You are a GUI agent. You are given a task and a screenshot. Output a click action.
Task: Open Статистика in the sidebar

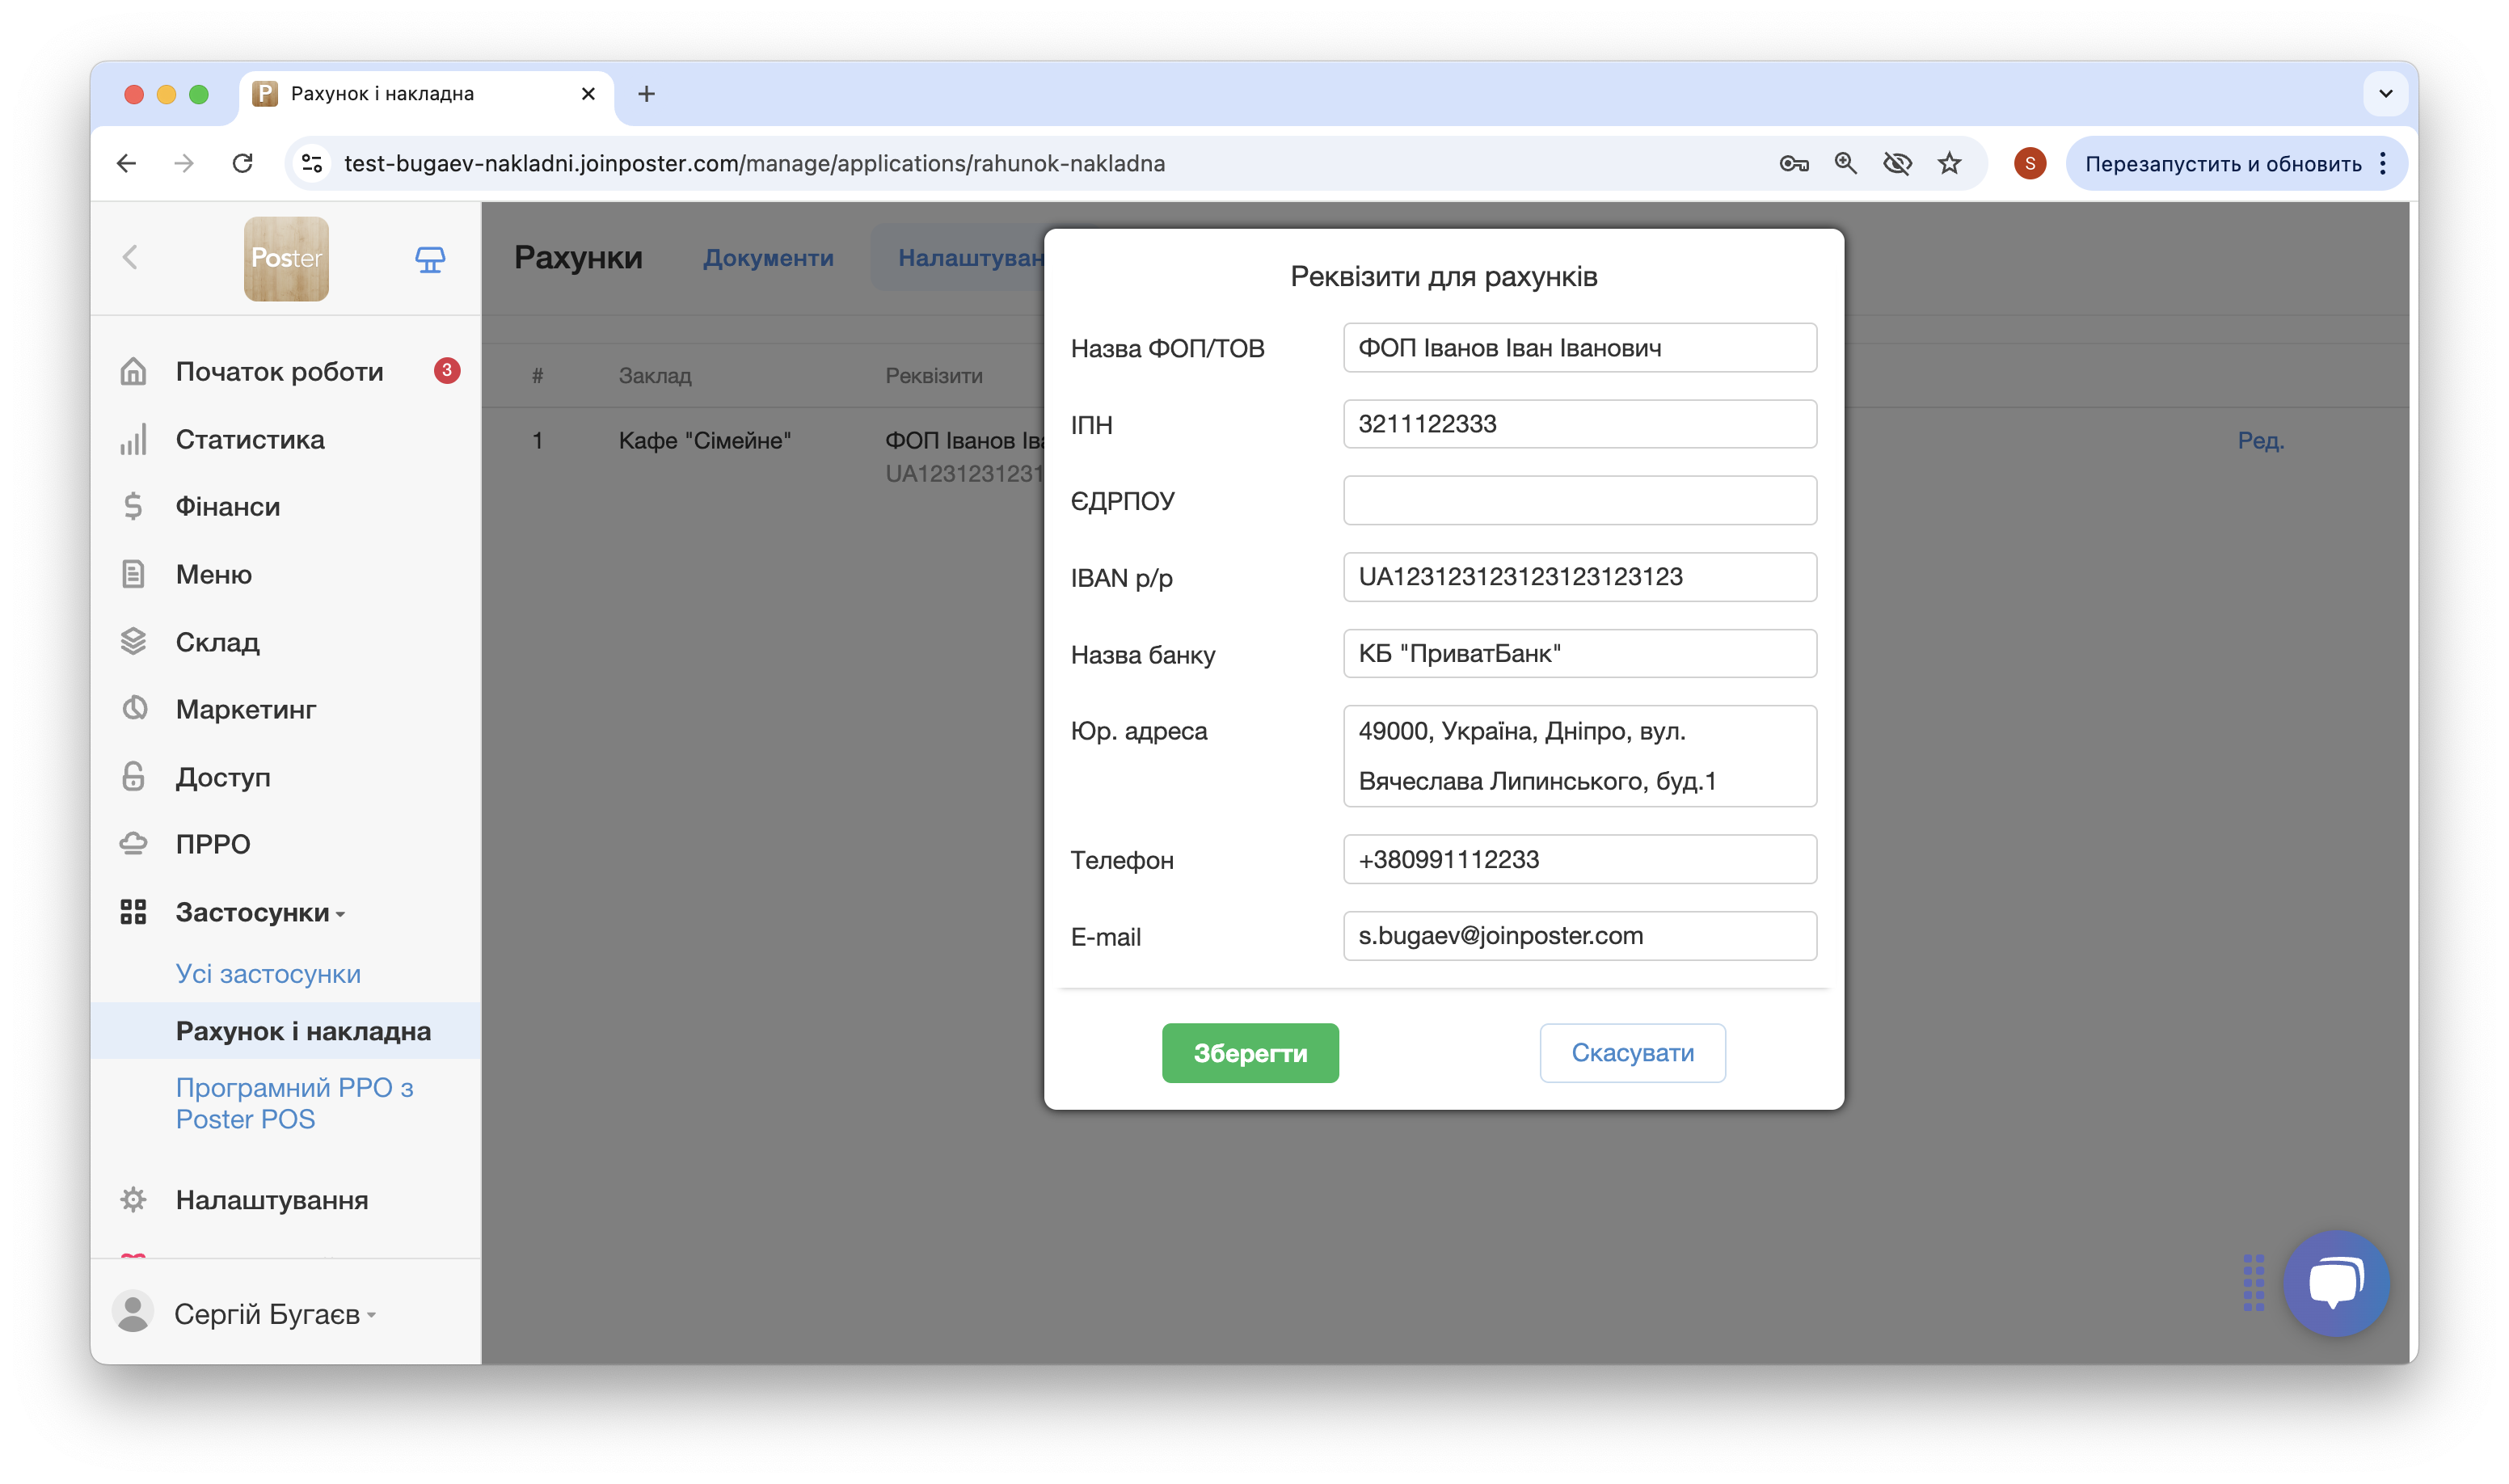(x=250, y=439)
